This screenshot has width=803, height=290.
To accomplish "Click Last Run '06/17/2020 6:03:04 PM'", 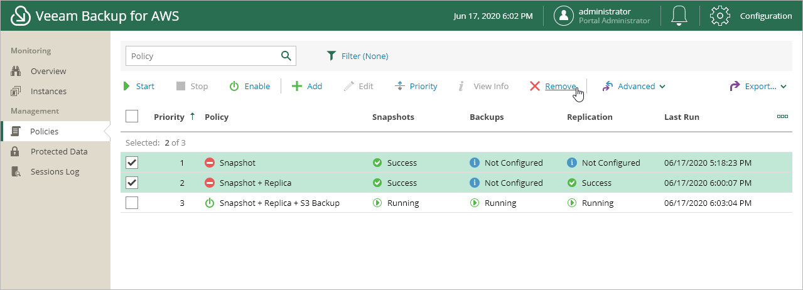I will point(708,203).
